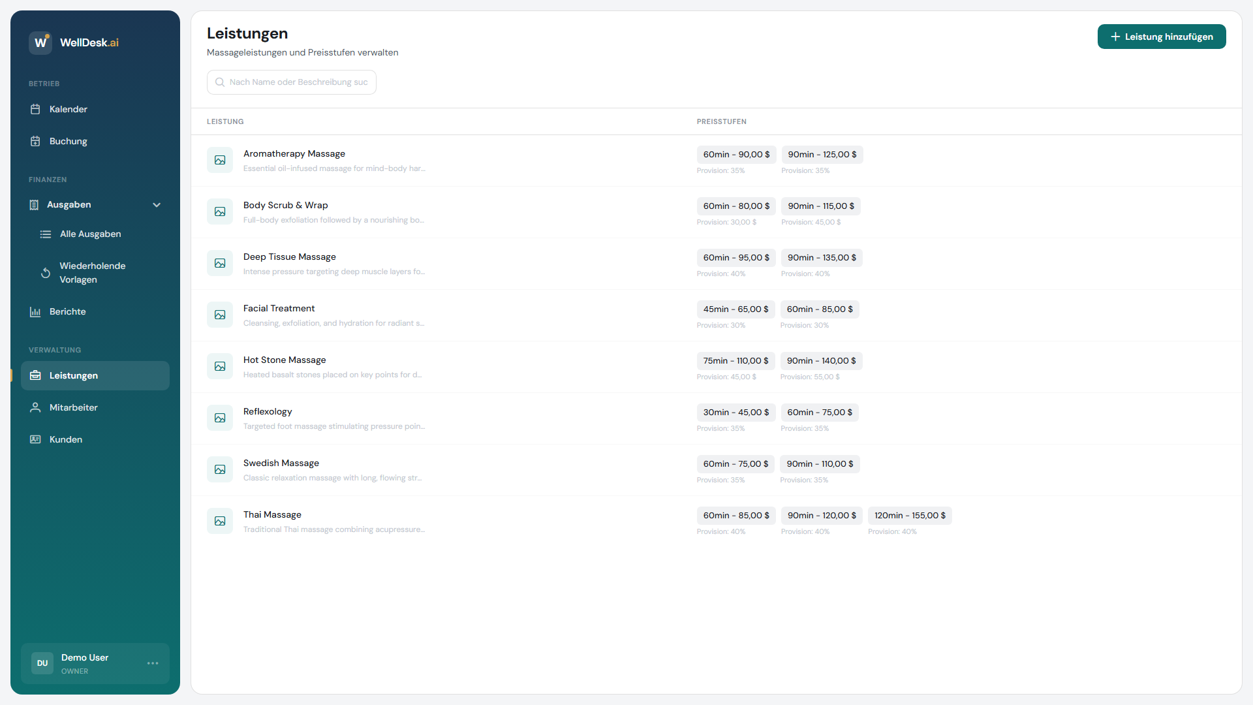
Task: Open the Deep Tissue Massage entry
Action: (290, 257)
